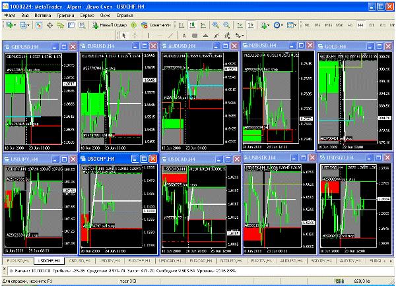
Task: Select the H1 timeframe button
Action: 350,25
